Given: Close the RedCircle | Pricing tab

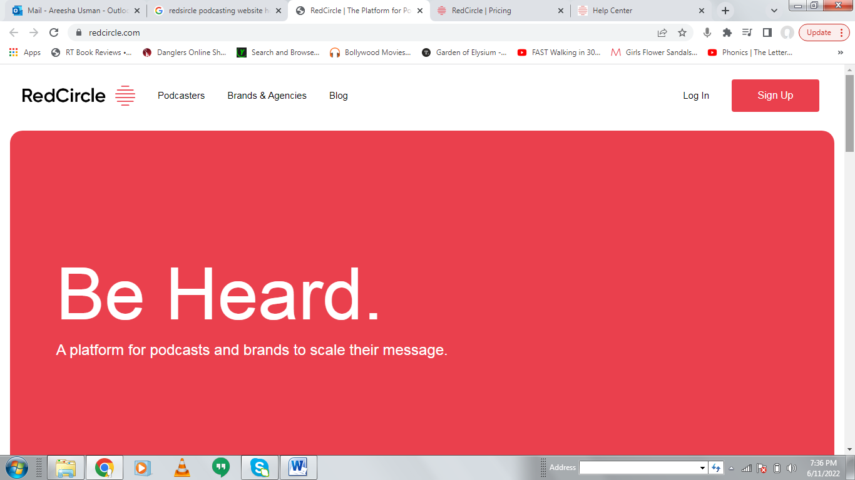Looking at the screenshot, I should pyautogui.click(x=560, y=11).
